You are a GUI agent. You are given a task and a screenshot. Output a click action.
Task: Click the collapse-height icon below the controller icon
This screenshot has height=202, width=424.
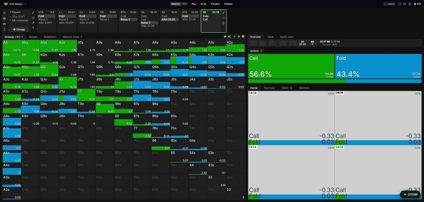4,29
